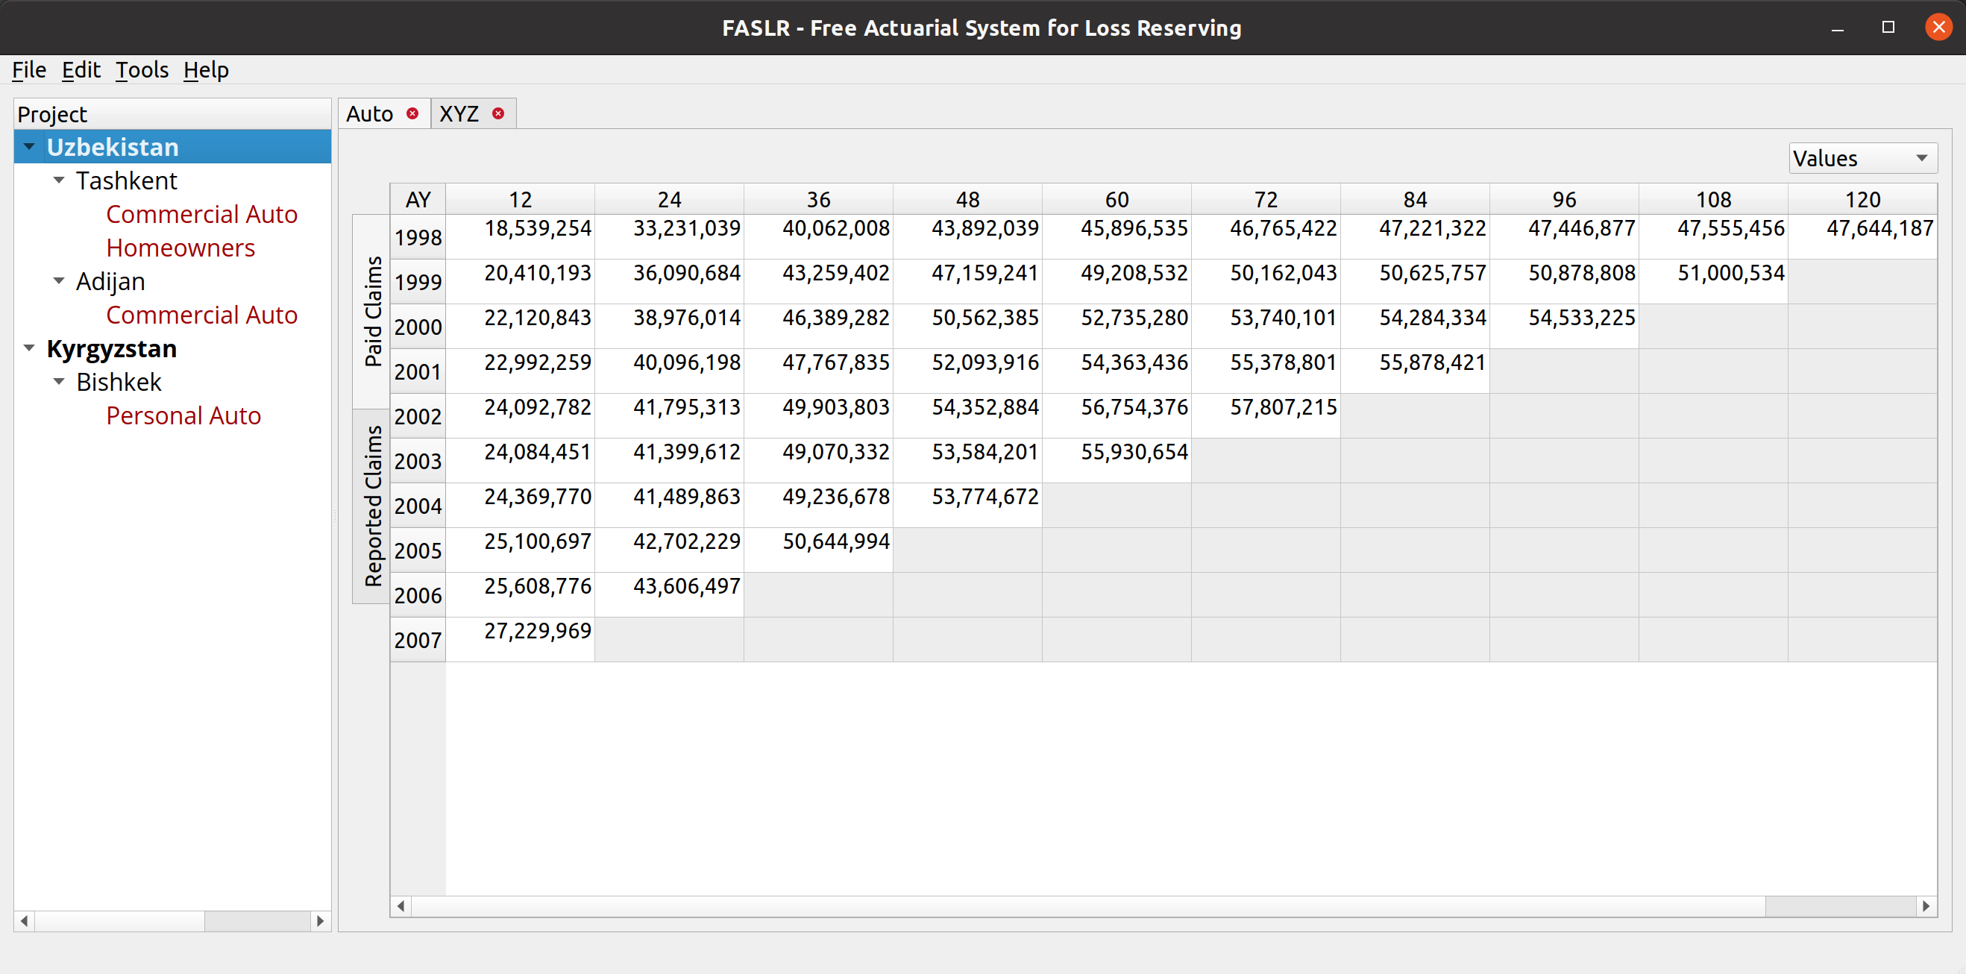Collapse the Bishkek tree node
This screenshot has height=974, width=1966.
59,382
